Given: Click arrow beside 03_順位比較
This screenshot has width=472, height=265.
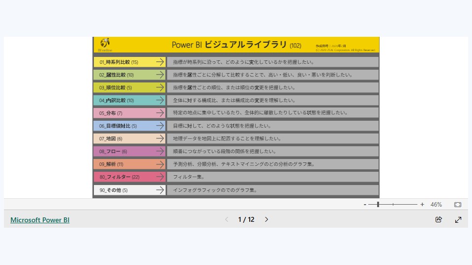Looking at the screenshot, I should (160, 87).
